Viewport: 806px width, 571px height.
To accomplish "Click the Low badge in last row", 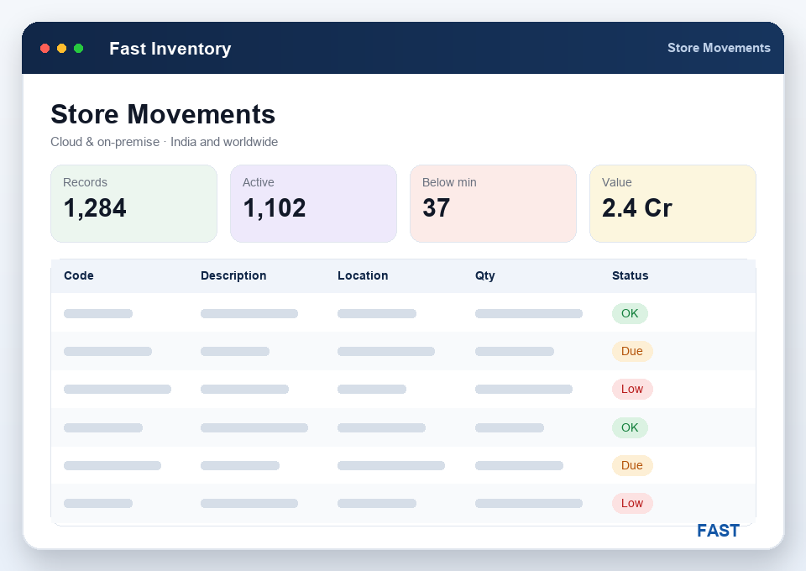I will point(632,503).
